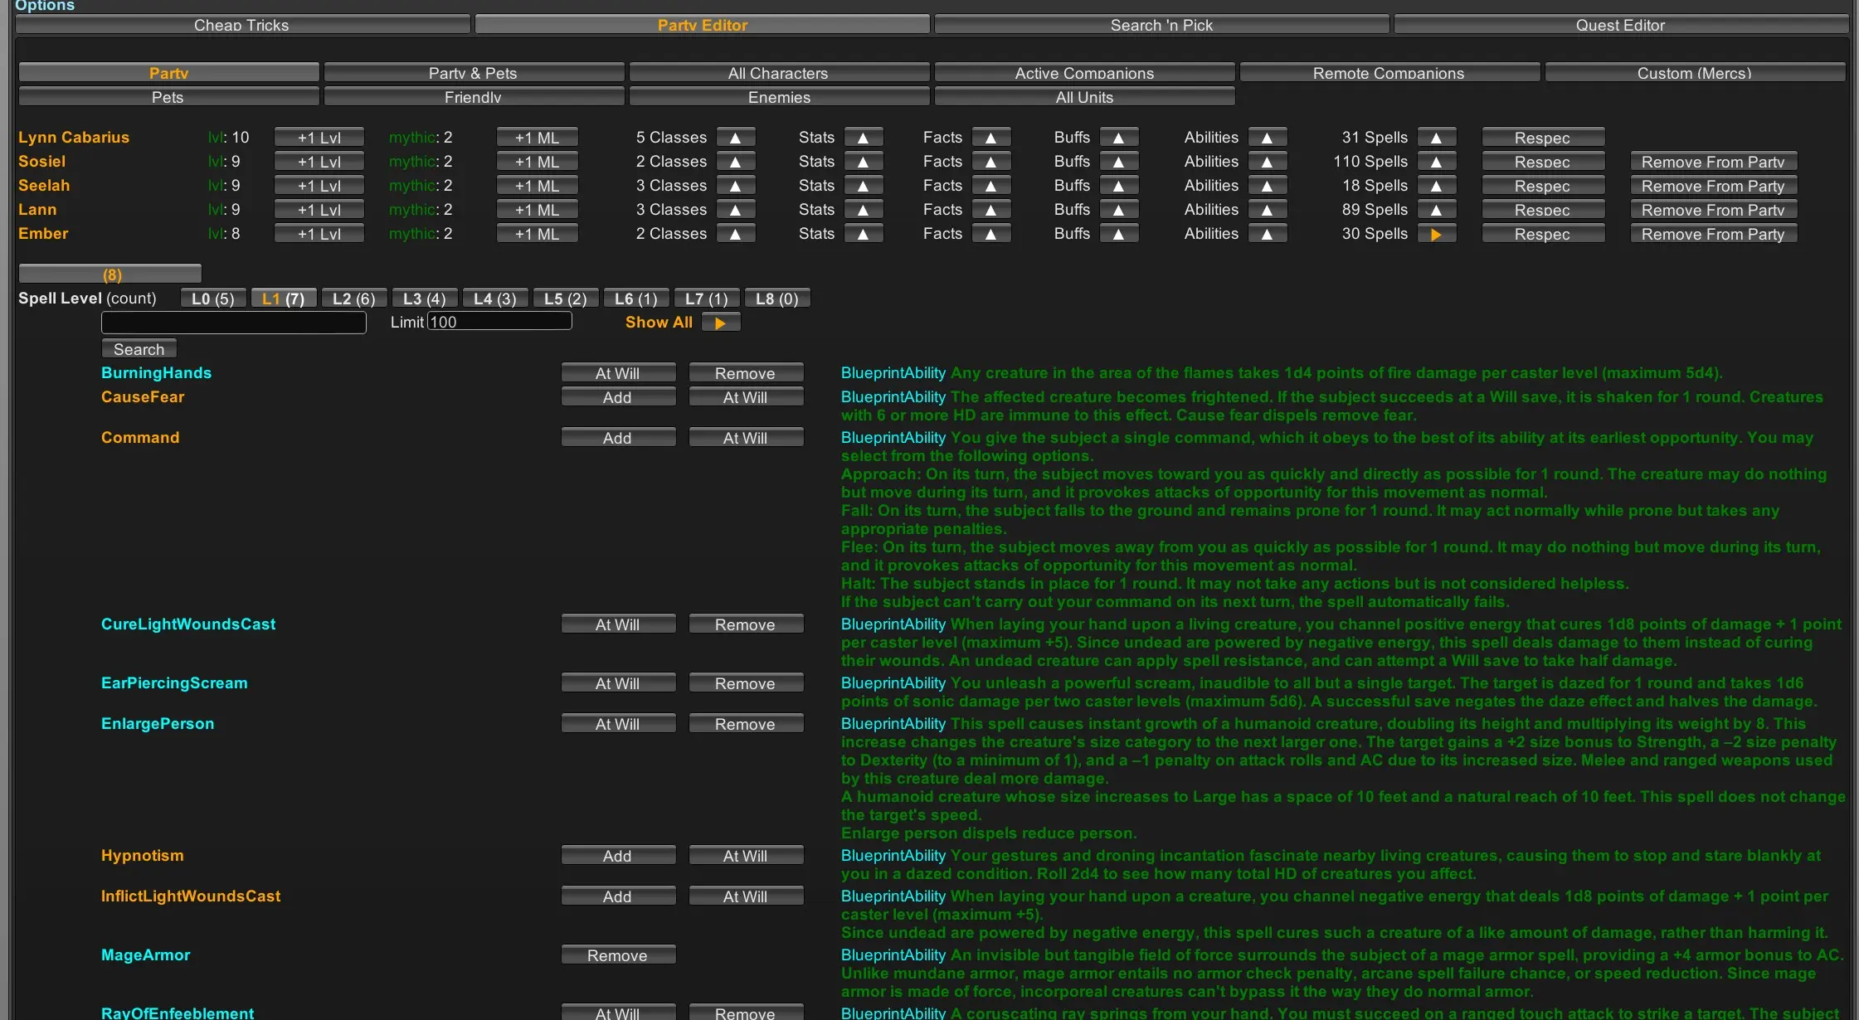
Task: Click Respec for Seelah
Action: [x=1542, y=187]
